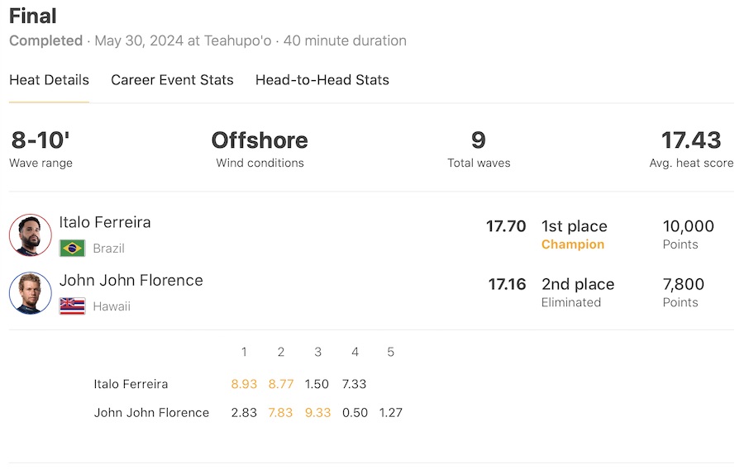744x474 pixels.
Task: Select Florence's 7.83 wave score
Action: 281,412
